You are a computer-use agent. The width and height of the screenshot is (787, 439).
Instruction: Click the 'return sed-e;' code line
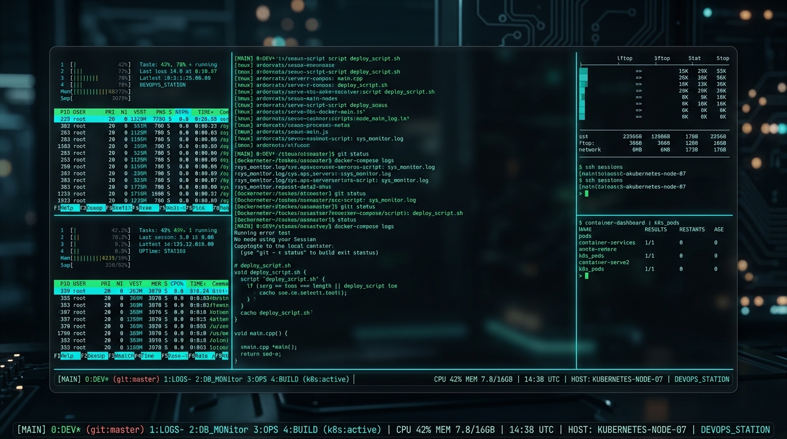261,354
